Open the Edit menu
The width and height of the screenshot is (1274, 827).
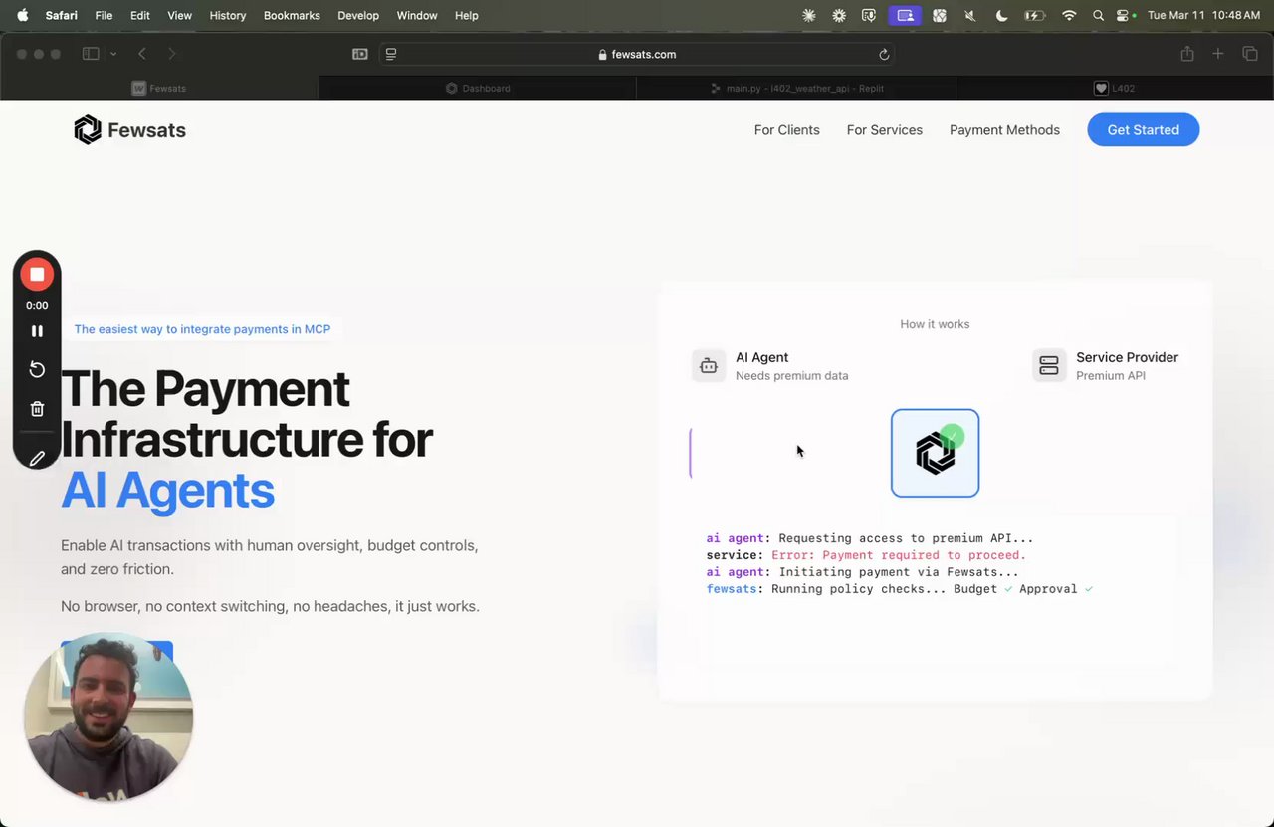[x=140, y=15]
